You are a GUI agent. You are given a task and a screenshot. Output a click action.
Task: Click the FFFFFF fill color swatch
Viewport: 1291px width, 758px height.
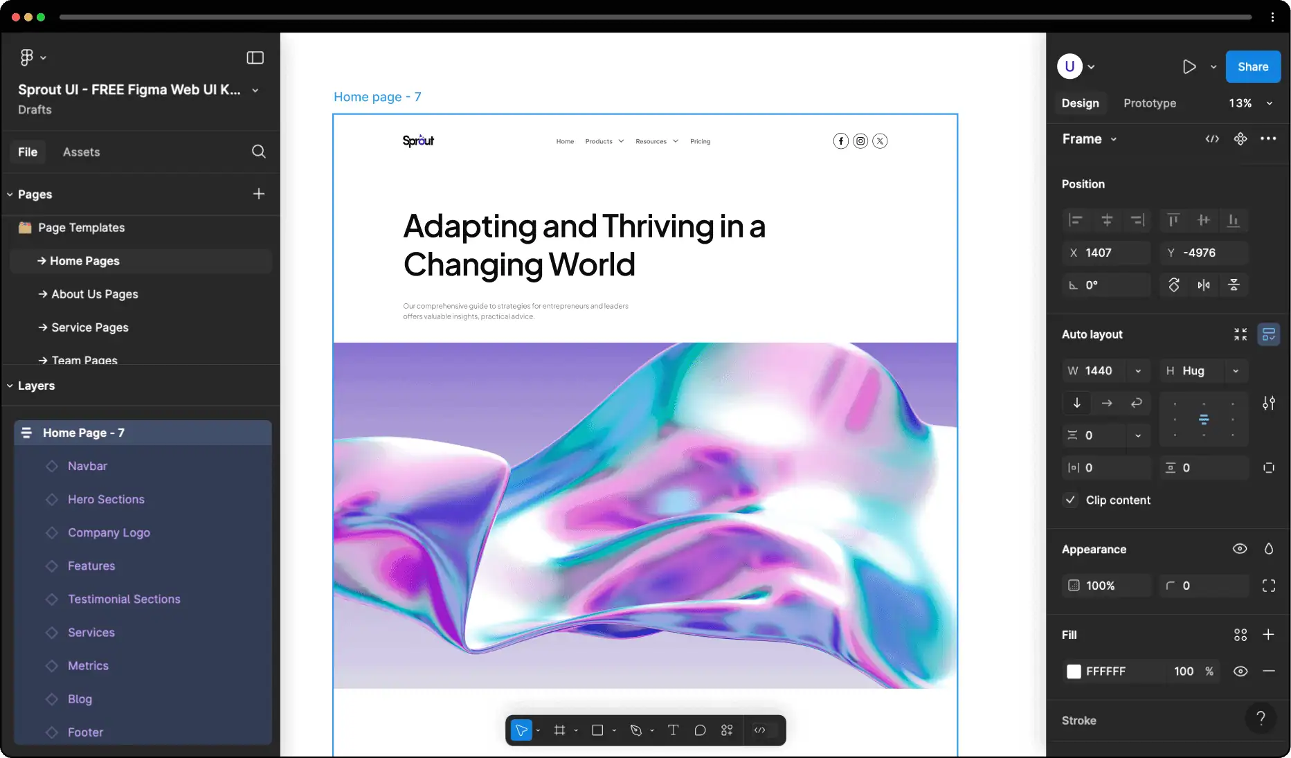point(1074,671)
